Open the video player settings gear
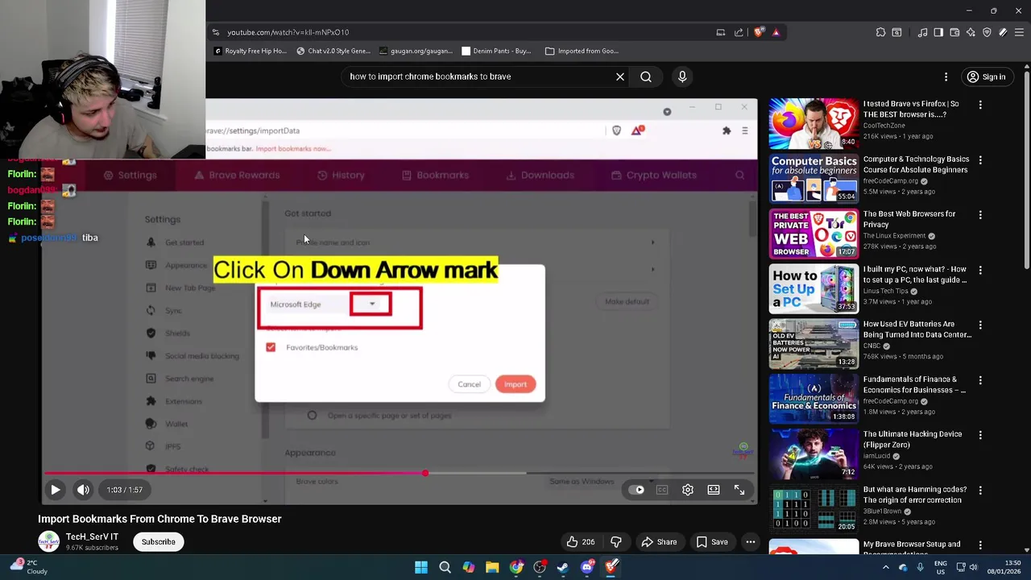 [688, 490]
